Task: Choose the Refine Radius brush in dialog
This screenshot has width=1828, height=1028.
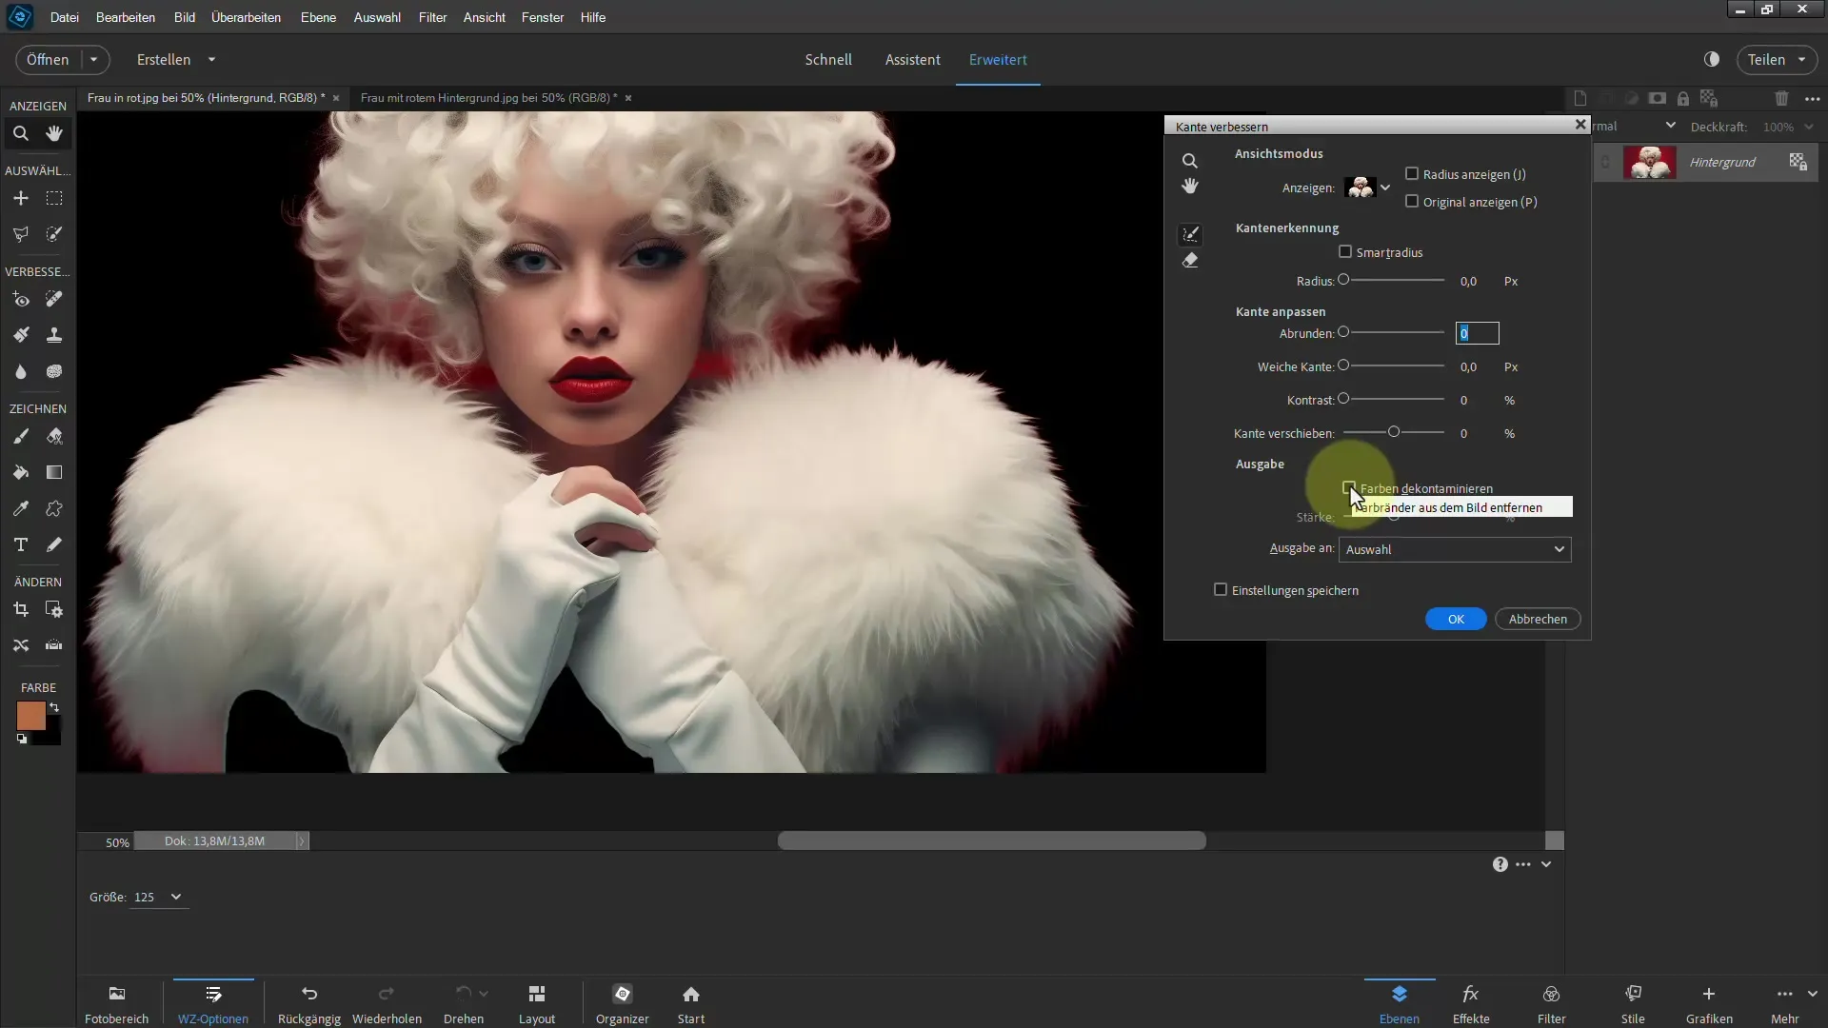Action: (1190, 234)
